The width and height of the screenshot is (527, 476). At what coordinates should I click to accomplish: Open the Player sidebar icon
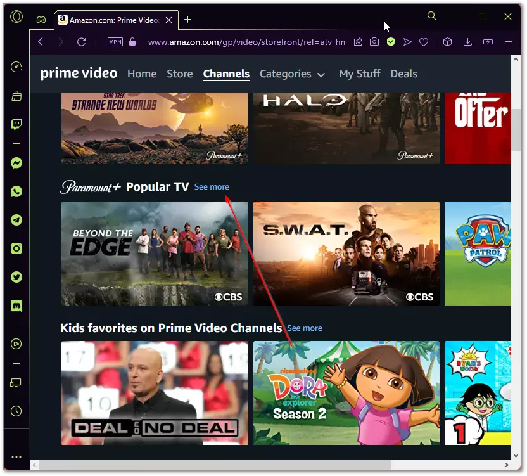tap(16, 344)
